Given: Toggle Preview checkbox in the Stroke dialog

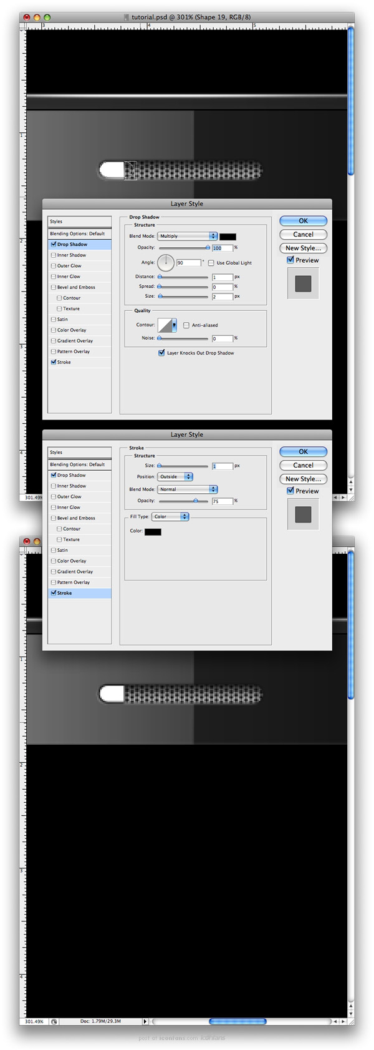Looking at the screenshot, I should (x=290, y=491).
